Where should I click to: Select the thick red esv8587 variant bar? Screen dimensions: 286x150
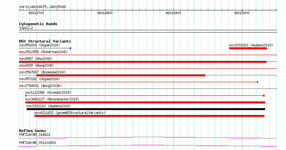[143, 62]
